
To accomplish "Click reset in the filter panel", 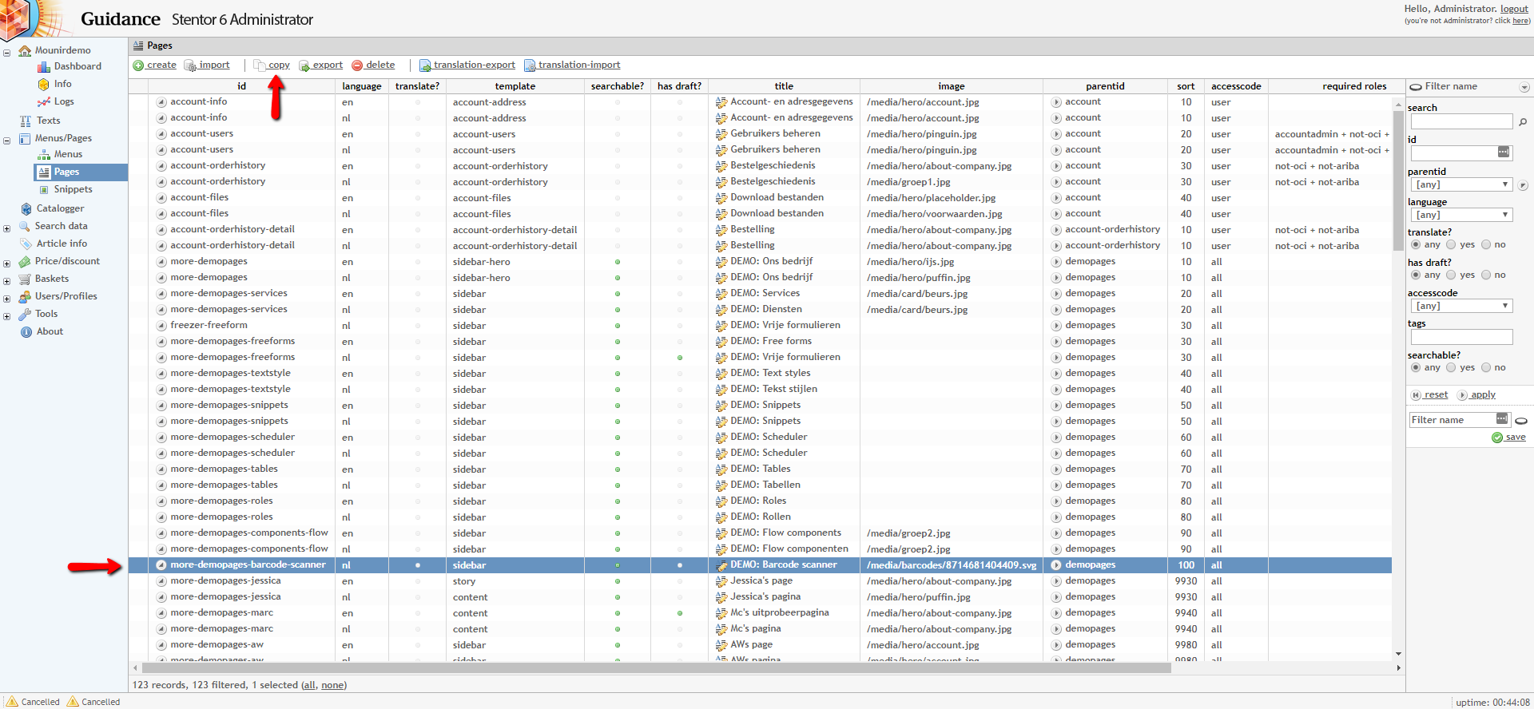I will pos(1430,395).
